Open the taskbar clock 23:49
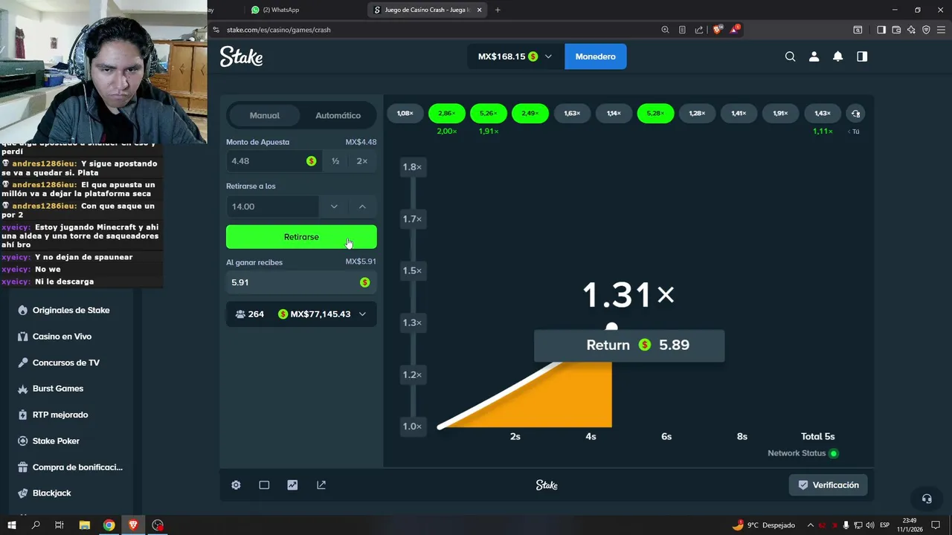The height and width of the screenshot is (535, 952). click(x=911, y=525)
